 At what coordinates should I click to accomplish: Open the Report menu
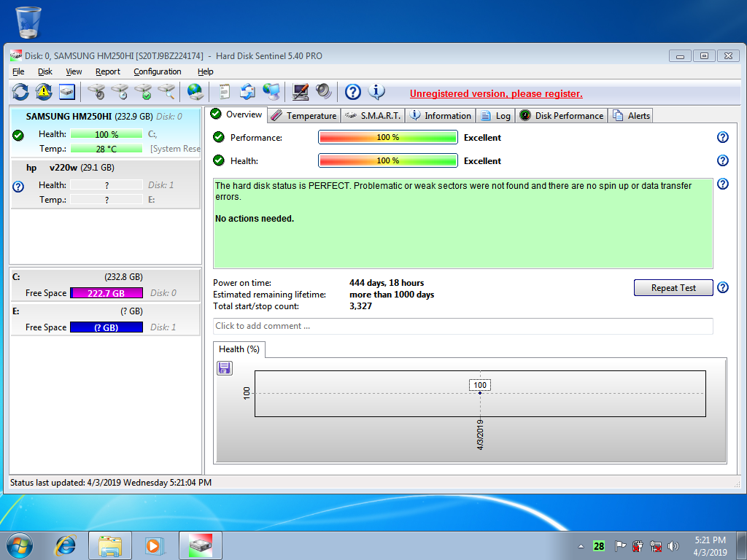pos(108,71)
